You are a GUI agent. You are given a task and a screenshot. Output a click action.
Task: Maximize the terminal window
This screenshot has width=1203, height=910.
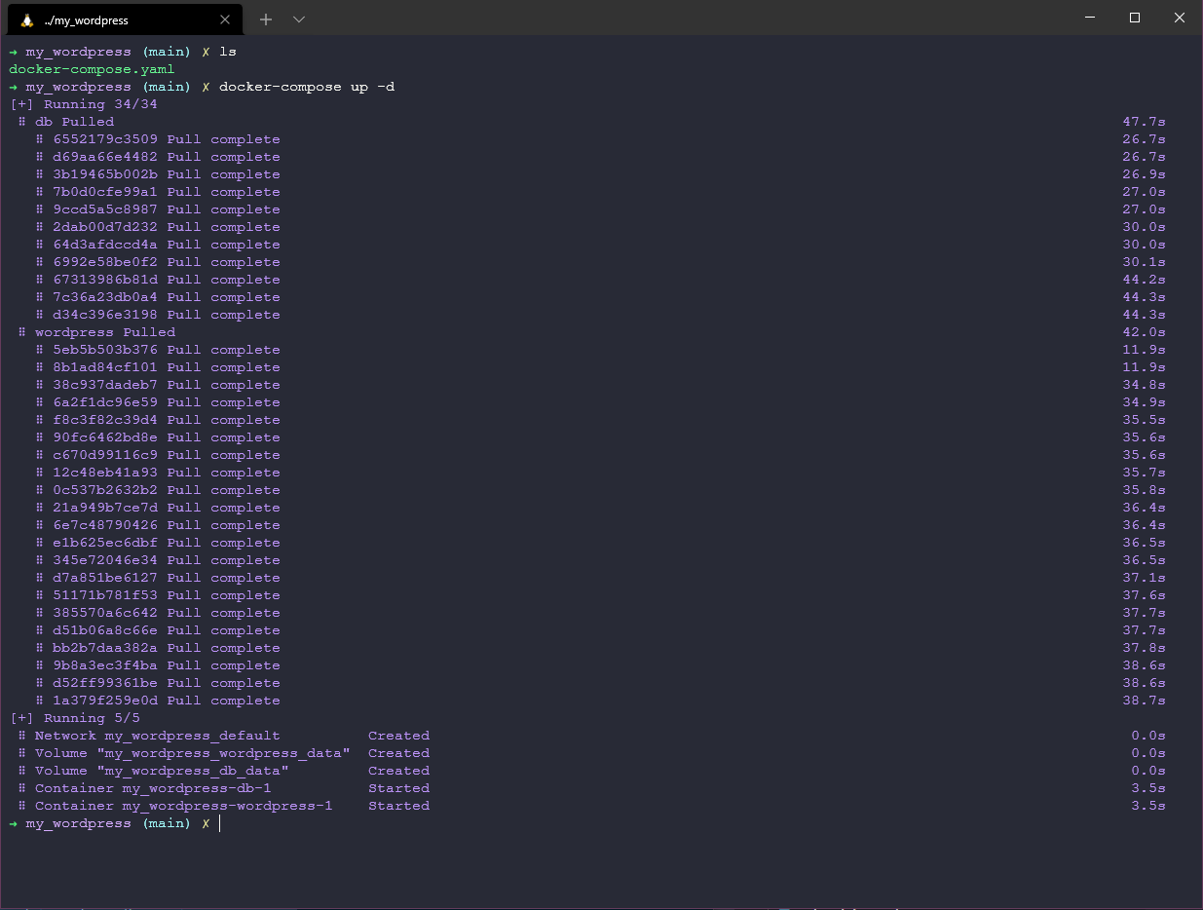click(1135, 18)
